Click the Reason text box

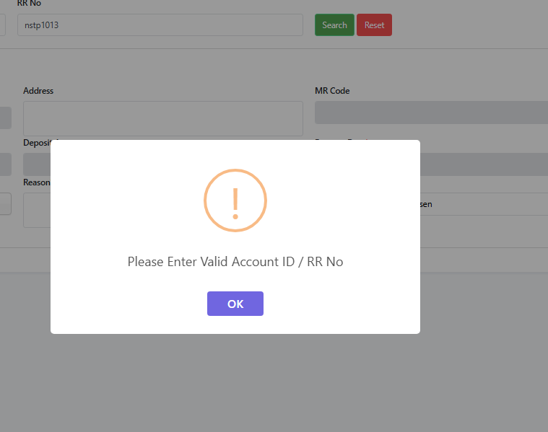(36, 211)
